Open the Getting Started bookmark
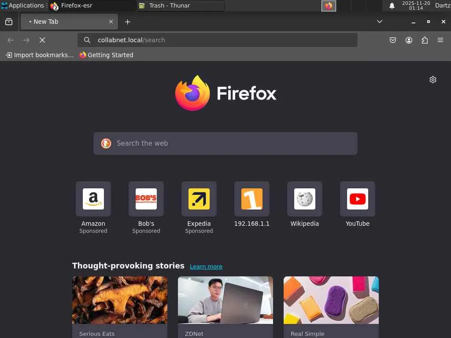This screenshot has height=338, width=451. pyautogui.click(x=107, y=55)
